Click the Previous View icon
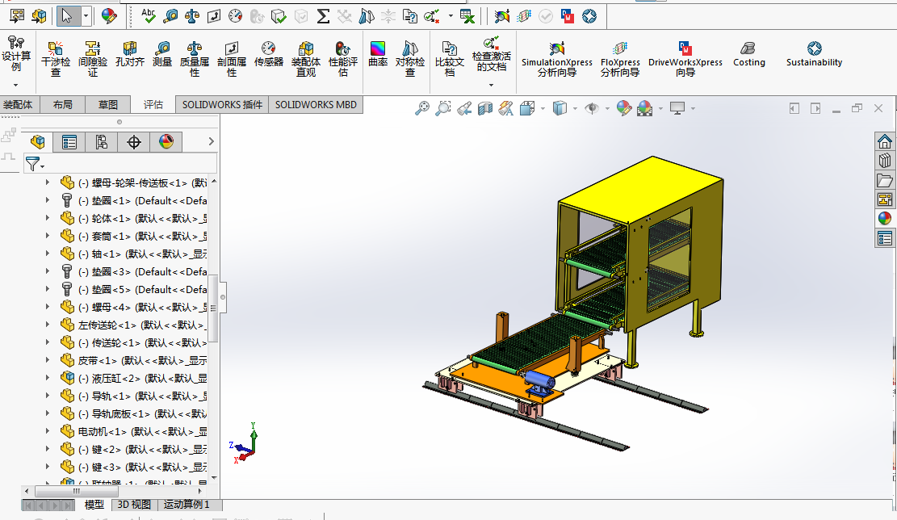This screenshot has width=897, height=520. pyautogui.click(x=464, y=108)
